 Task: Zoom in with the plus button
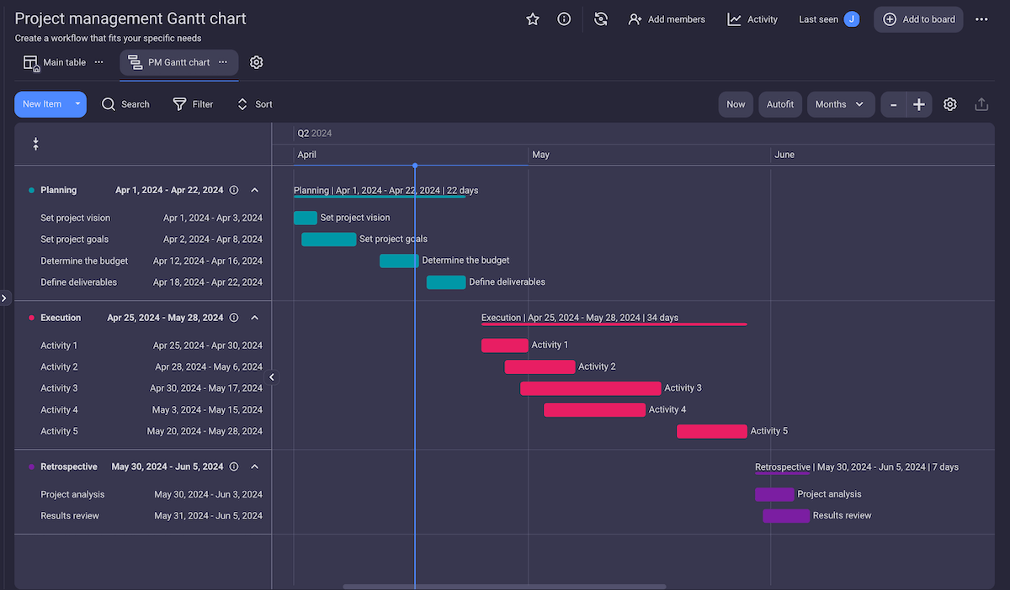tap(919, 104)
